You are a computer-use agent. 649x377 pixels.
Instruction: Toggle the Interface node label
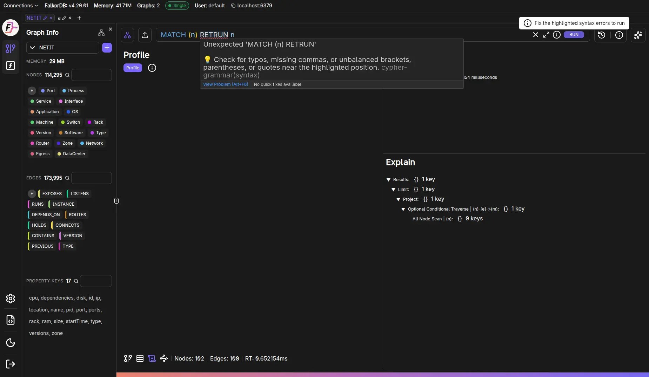pyautogui.click(x=71, y=101)
